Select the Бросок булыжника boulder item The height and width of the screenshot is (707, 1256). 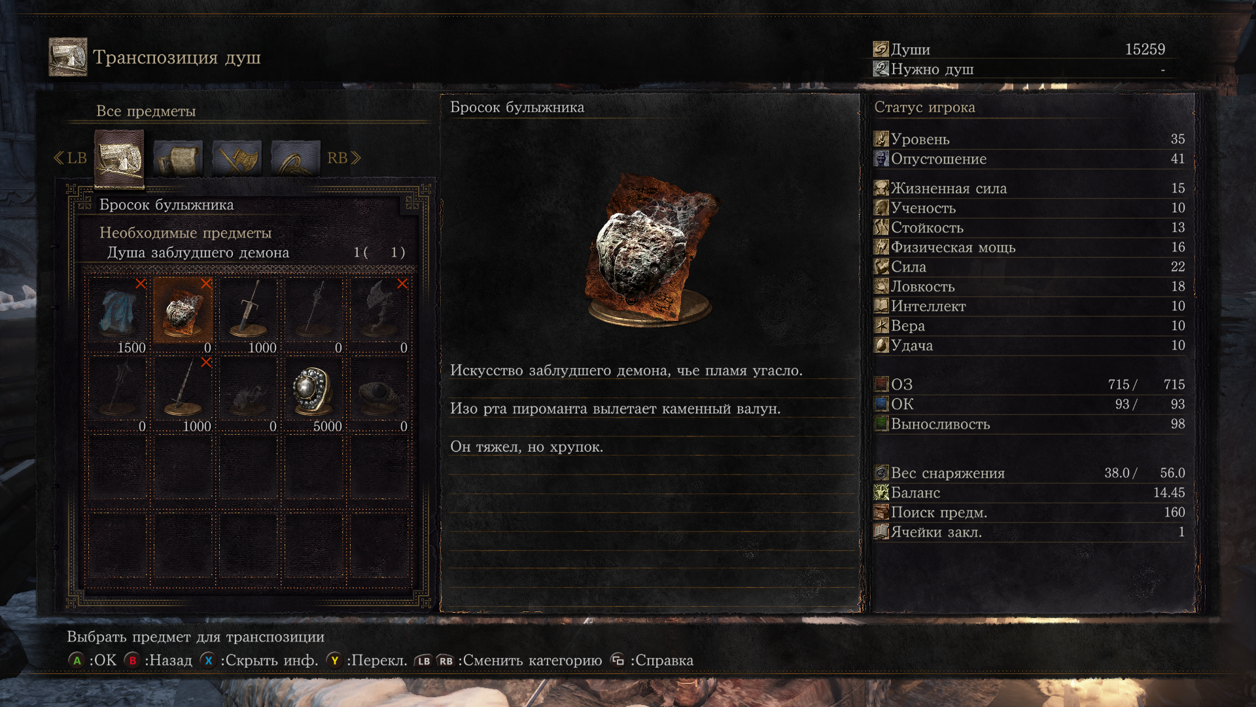click(x=183, y=316)
